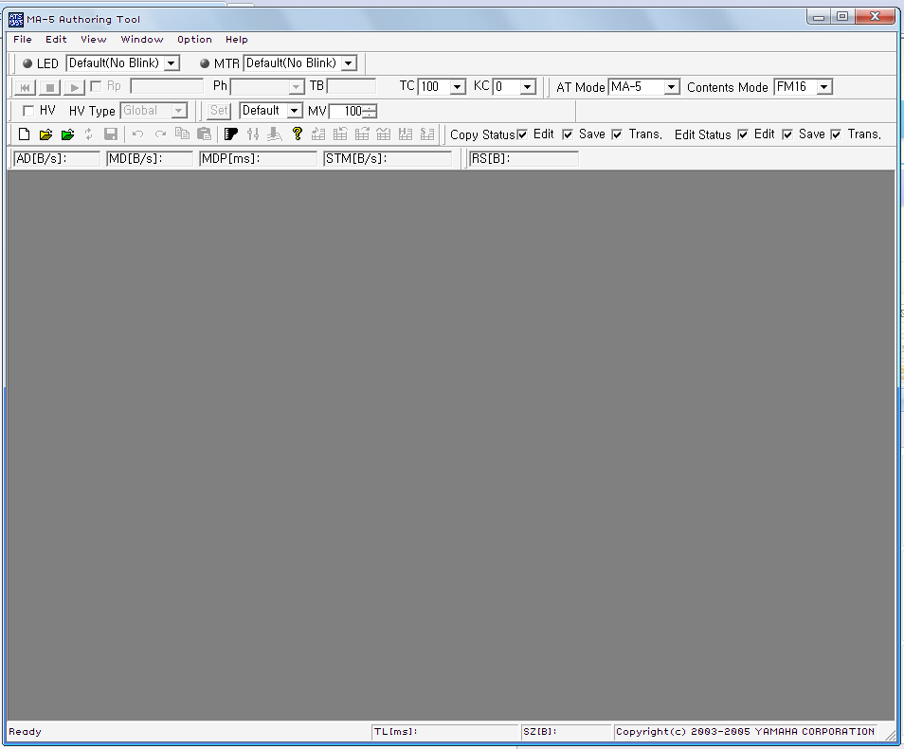
Task: Rewind to start with skip-back button
Action: (x=25, y=87)
